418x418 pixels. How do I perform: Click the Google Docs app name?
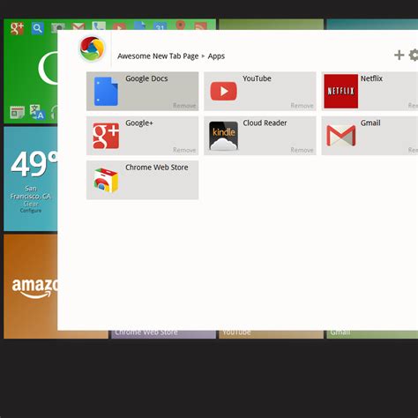(146, 78)
